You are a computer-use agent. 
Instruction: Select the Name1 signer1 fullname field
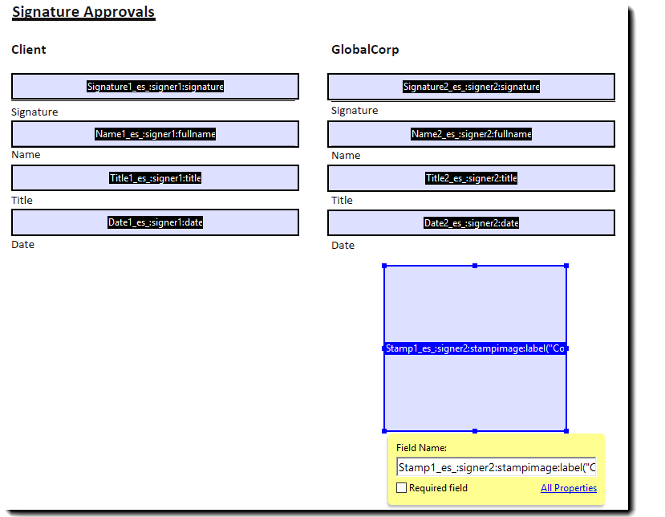(x=155, y=134)
